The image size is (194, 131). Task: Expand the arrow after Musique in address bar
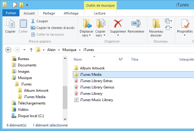80,50
